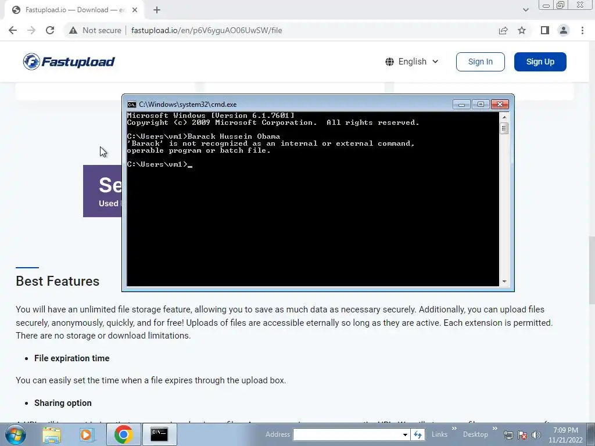Click the address bar URL
The width and height of the screenshot is (595, 446).
click(206, 30)
